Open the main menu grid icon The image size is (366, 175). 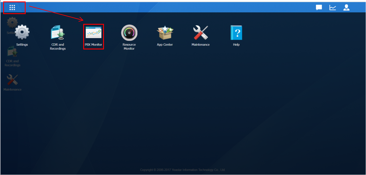click(x=12, y=7)
